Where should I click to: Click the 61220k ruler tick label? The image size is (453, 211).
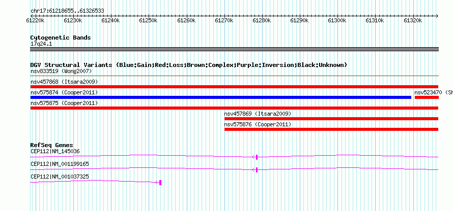point(35,20)
